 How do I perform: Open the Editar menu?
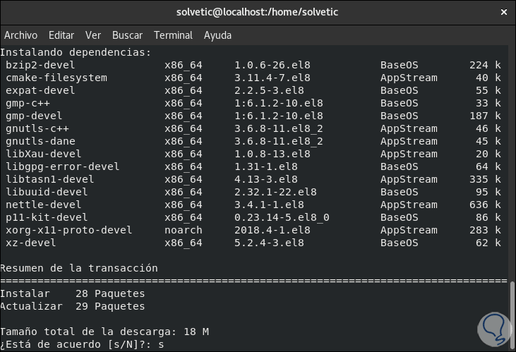[61, 35]
